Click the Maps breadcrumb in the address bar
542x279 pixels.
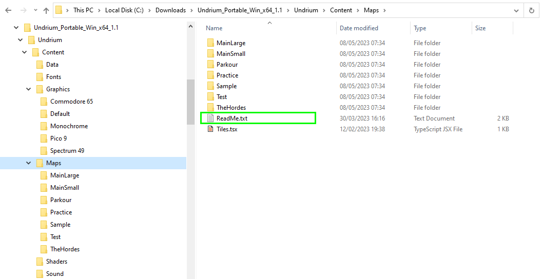(x=371, y=10)
